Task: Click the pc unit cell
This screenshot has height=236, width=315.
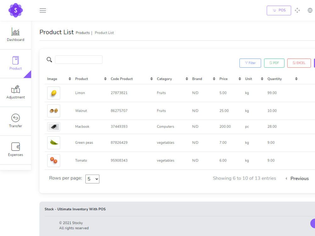Action: (247, 127)
